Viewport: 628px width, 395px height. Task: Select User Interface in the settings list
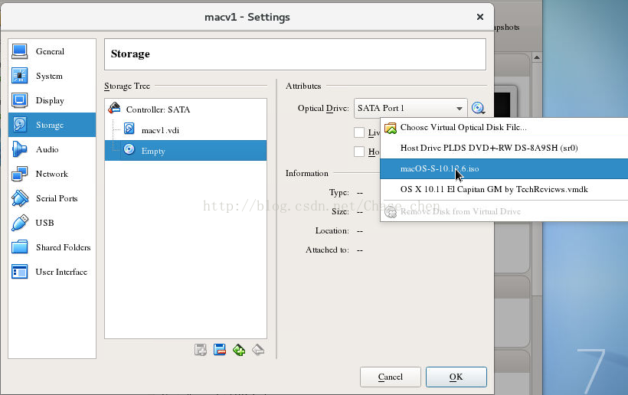[52, 272]
